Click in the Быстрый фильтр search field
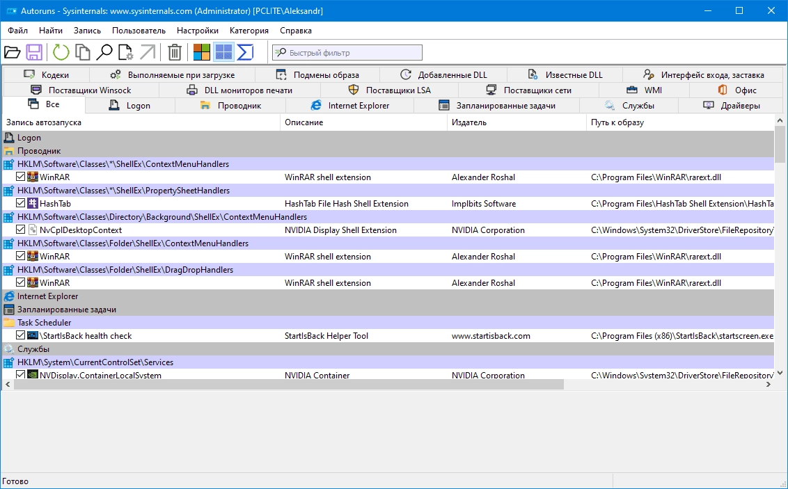This screenshot has height=489, width=788. (347, 52)
